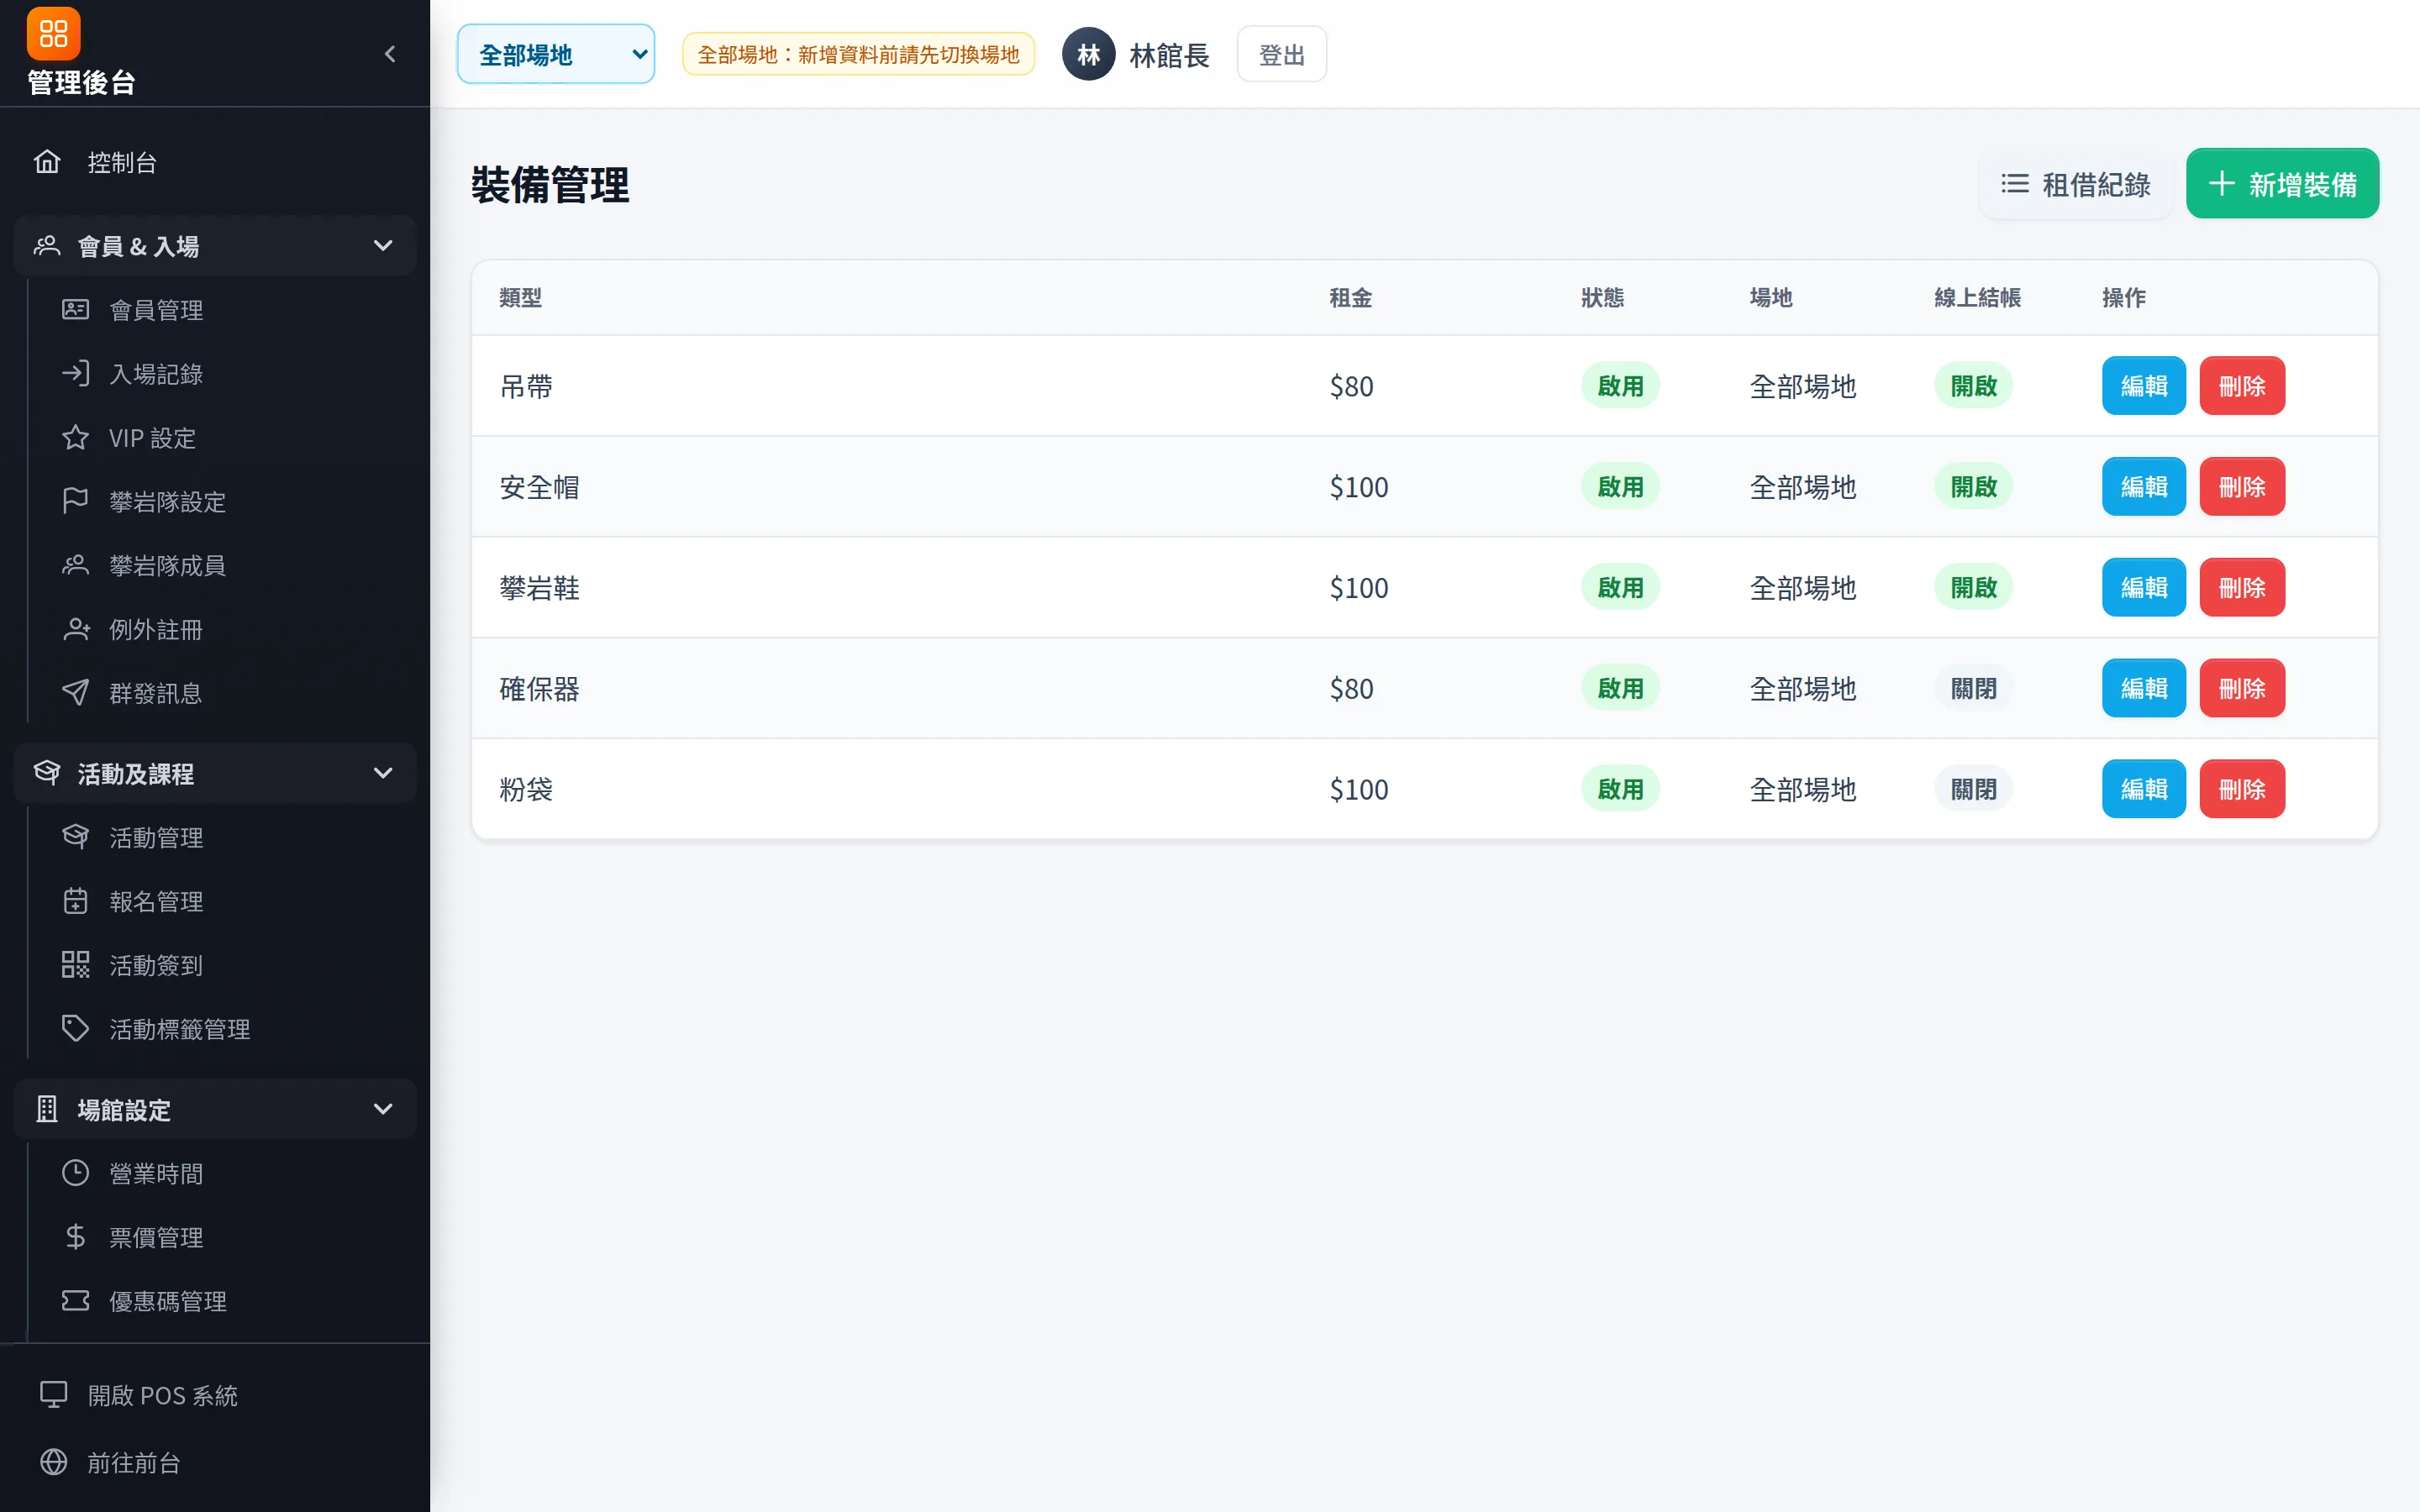Open 票價管理 dollar sign icon
This screenshot has width=2420, height=1512.
(x=75, y=1237)
